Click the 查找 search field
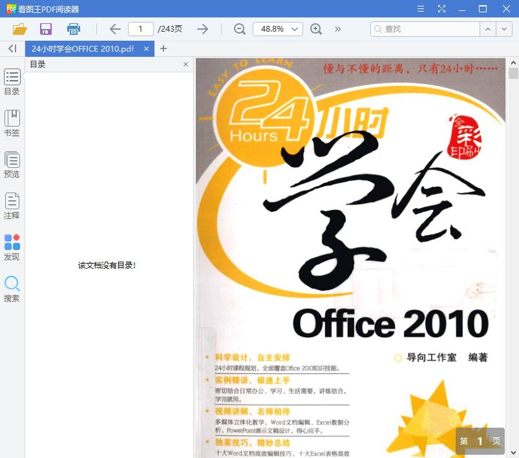Viewport: 519px width, 458px height. [425, 29]
